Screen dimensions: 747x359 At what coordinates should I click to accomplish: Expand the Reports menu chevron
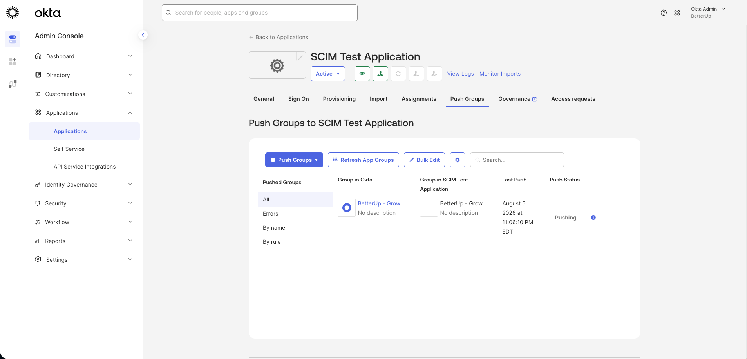click(x=130, y=241)
